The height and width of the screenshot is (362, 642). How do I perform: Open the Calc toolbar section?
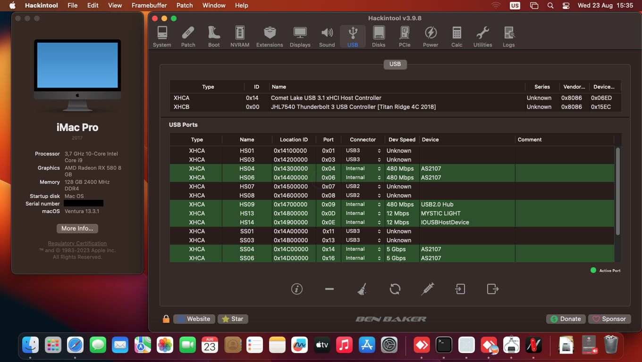pyautogui.click(x=456, y=37)
